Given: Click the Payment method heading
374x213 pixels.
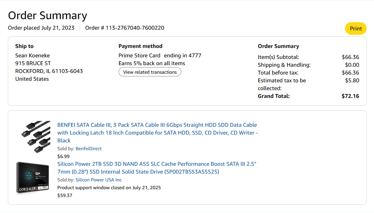Looking at the screenshot, I should point(140,46).
